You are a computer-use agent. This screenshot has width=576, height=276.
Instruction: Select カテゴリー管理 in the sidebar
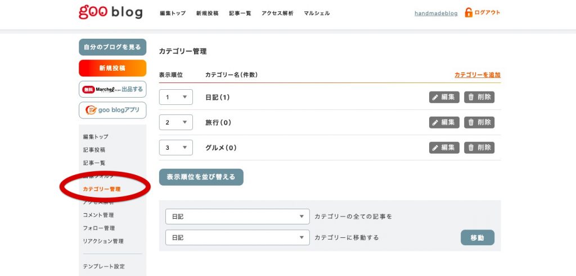click(102, 189)
